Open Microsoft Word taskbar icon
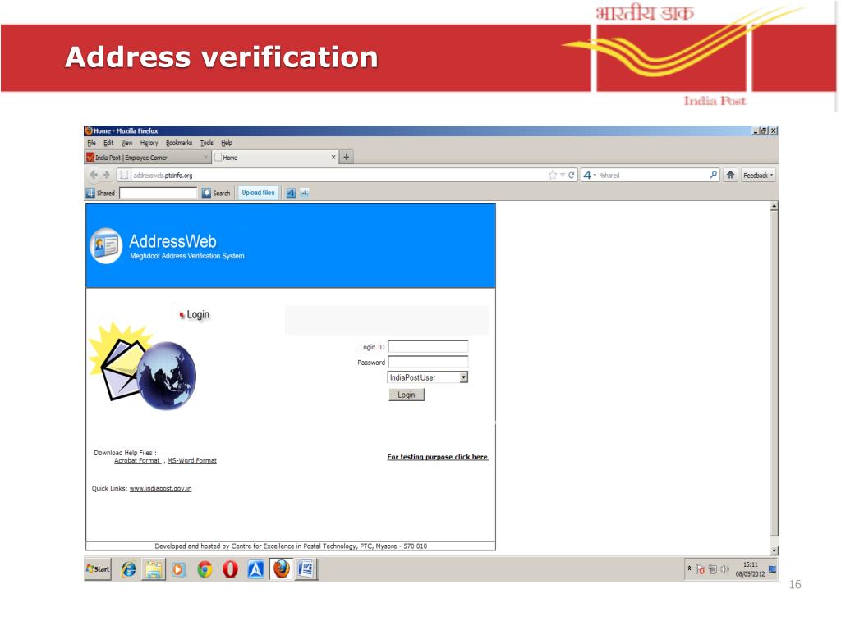841x630 pixels. (x=306, y=569)
